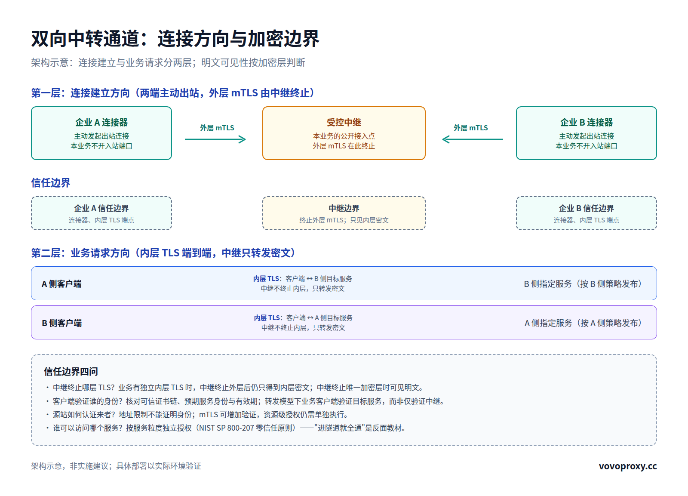Viewport: 688px width, 496px height.
Task: Click the 企业 A 信任边界 dashed box
Action: [101, 213]
